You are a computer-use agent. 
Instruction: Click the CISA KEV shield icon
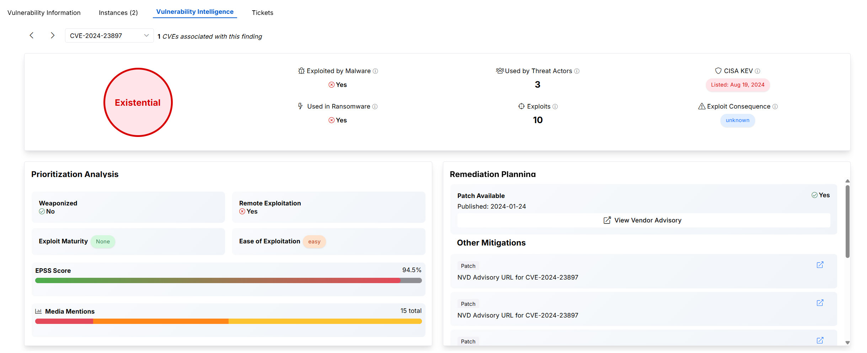(x=718, y=71)
